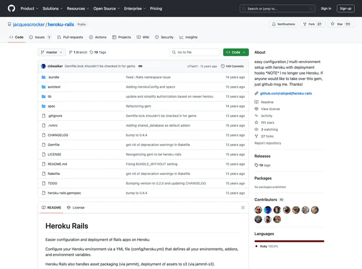Image resolution: width=362 pixels, height=269 pixels.
Task: Switch to the Actions tab
Action: [98, 37]
